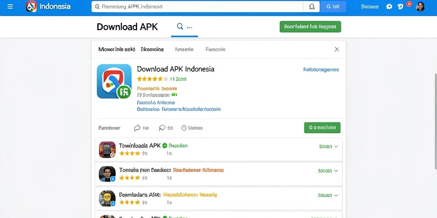Click the 'Download APK' page heading
The height and width of the screenshot is (218, 437).
(x=127, y=27)
